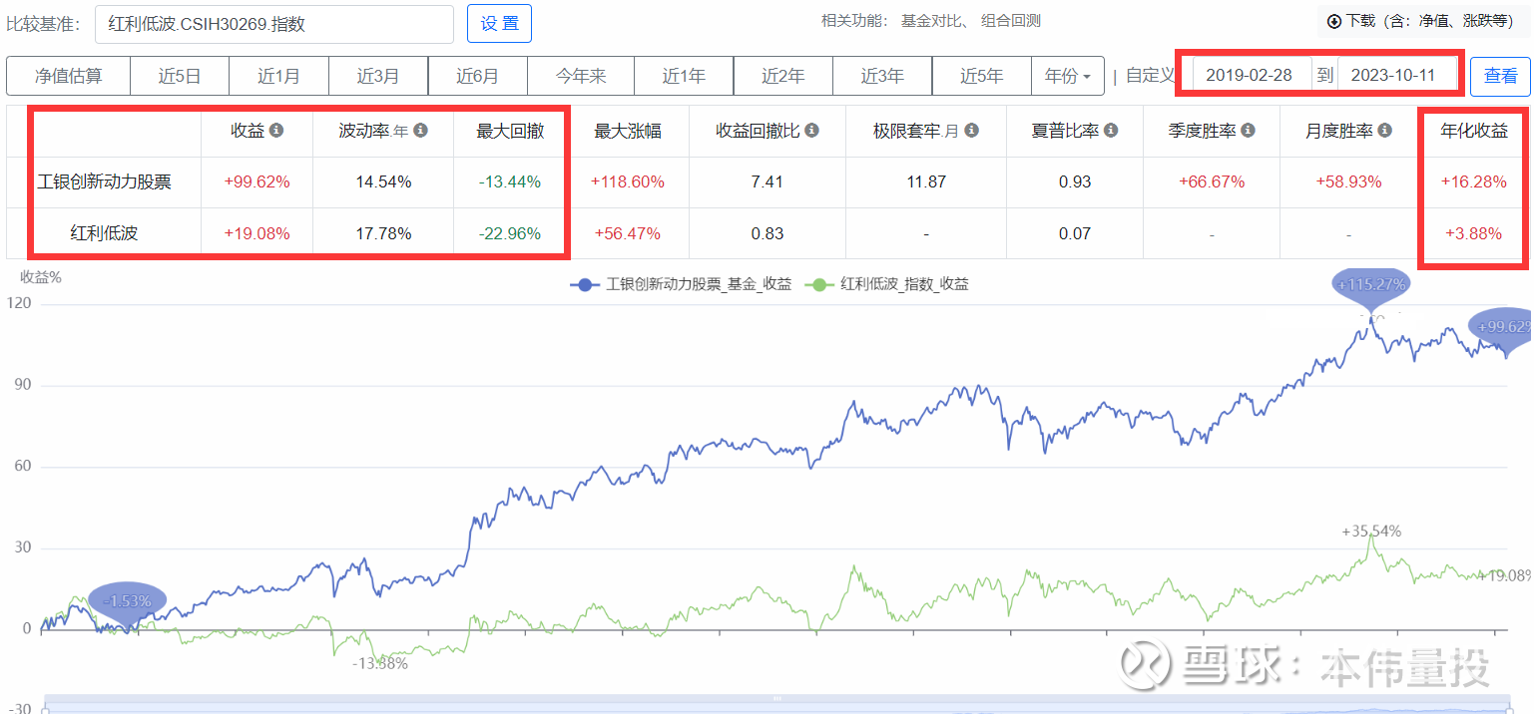
Task: Select the 近3月 period tab
Action: click(378, 76)
